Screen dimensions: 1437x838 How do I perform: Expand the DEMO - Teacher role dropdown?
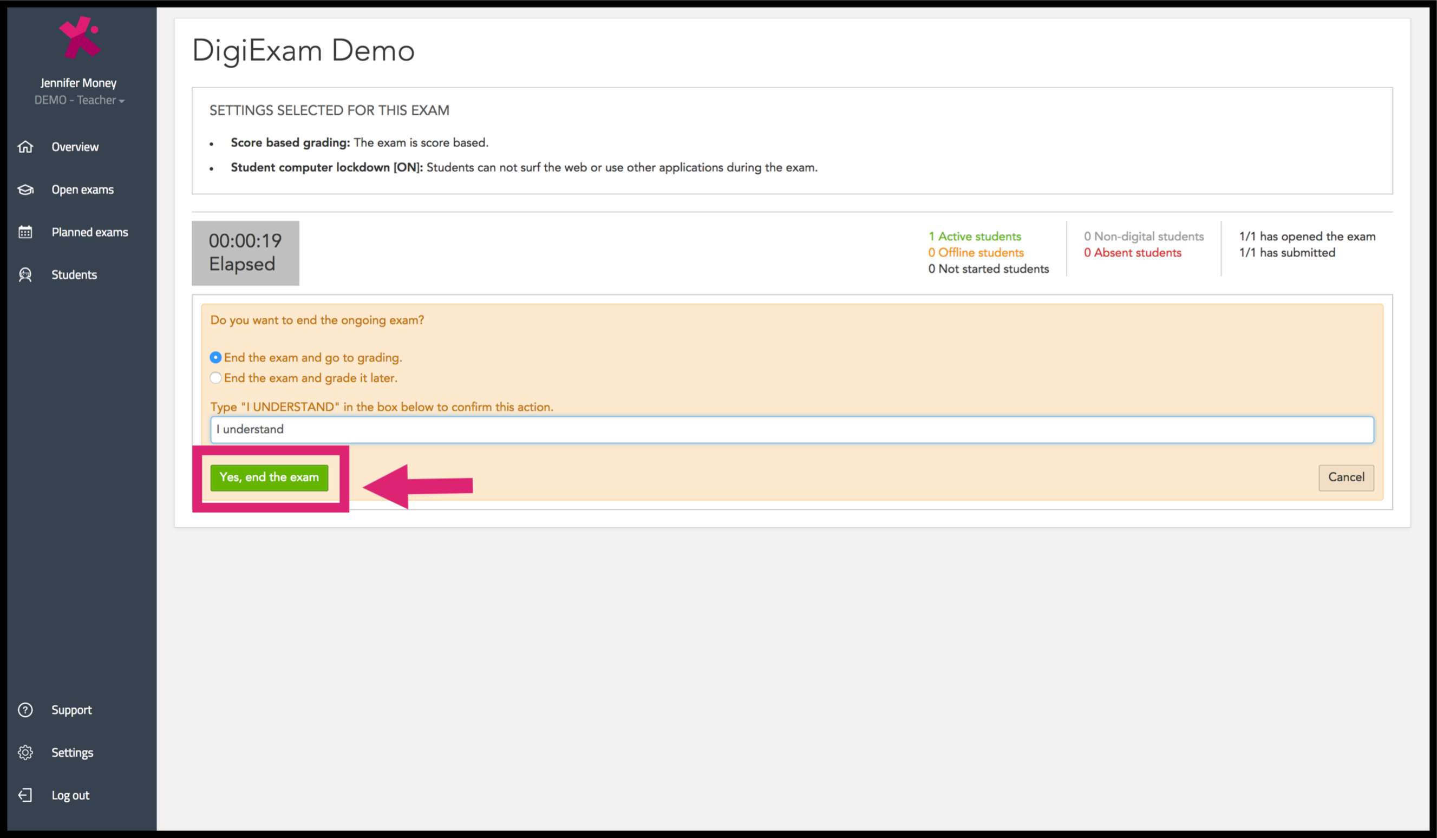point(79,100)
